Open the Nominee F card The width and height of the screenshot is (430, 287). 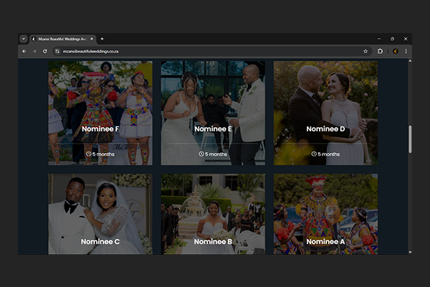click(x=100, y=113)
